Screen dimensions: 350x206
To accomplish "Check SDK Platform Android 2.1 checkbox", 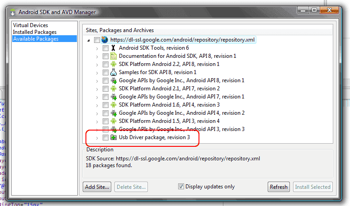I will pyautogui.click(x=105, y=89).
